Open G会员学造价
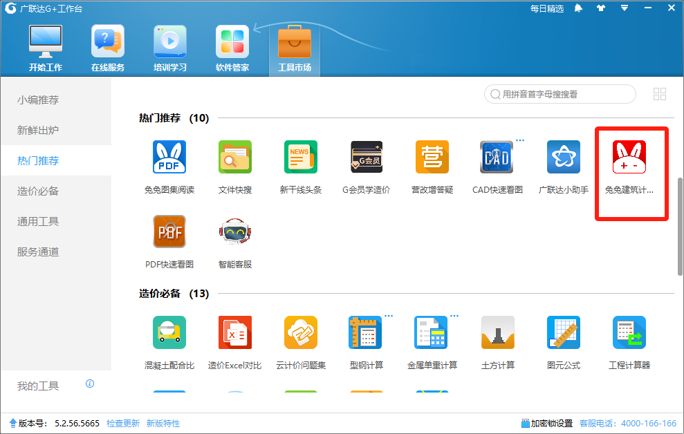Screen dimensions: 684x434 click(x=367, y=157)
